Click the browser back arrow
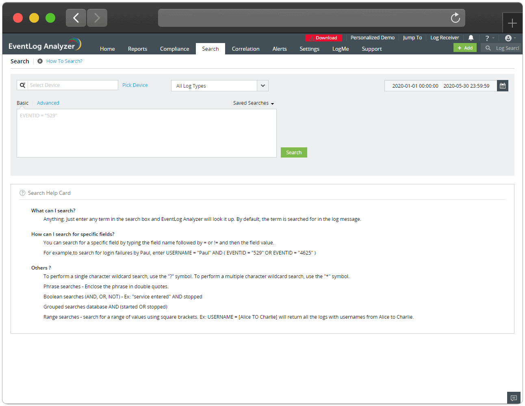Screen dimensions: 525x406 coord(76,18)
